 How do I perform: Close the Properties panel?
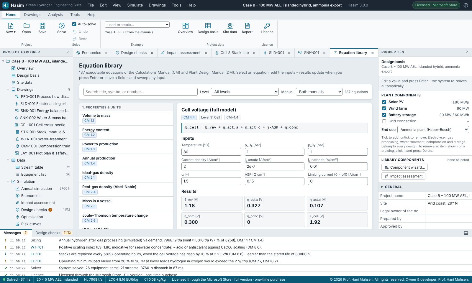(x=467, y=52)
